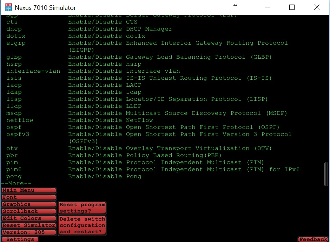Click 'Enable/Disable Overlay Transport Virtualization (OTV)' text
Screen dimensions: 330x242
(170, 148)
